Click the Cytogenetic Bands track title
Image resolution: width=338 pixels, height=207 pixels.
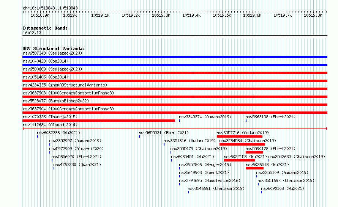click(x=45, y=28)
